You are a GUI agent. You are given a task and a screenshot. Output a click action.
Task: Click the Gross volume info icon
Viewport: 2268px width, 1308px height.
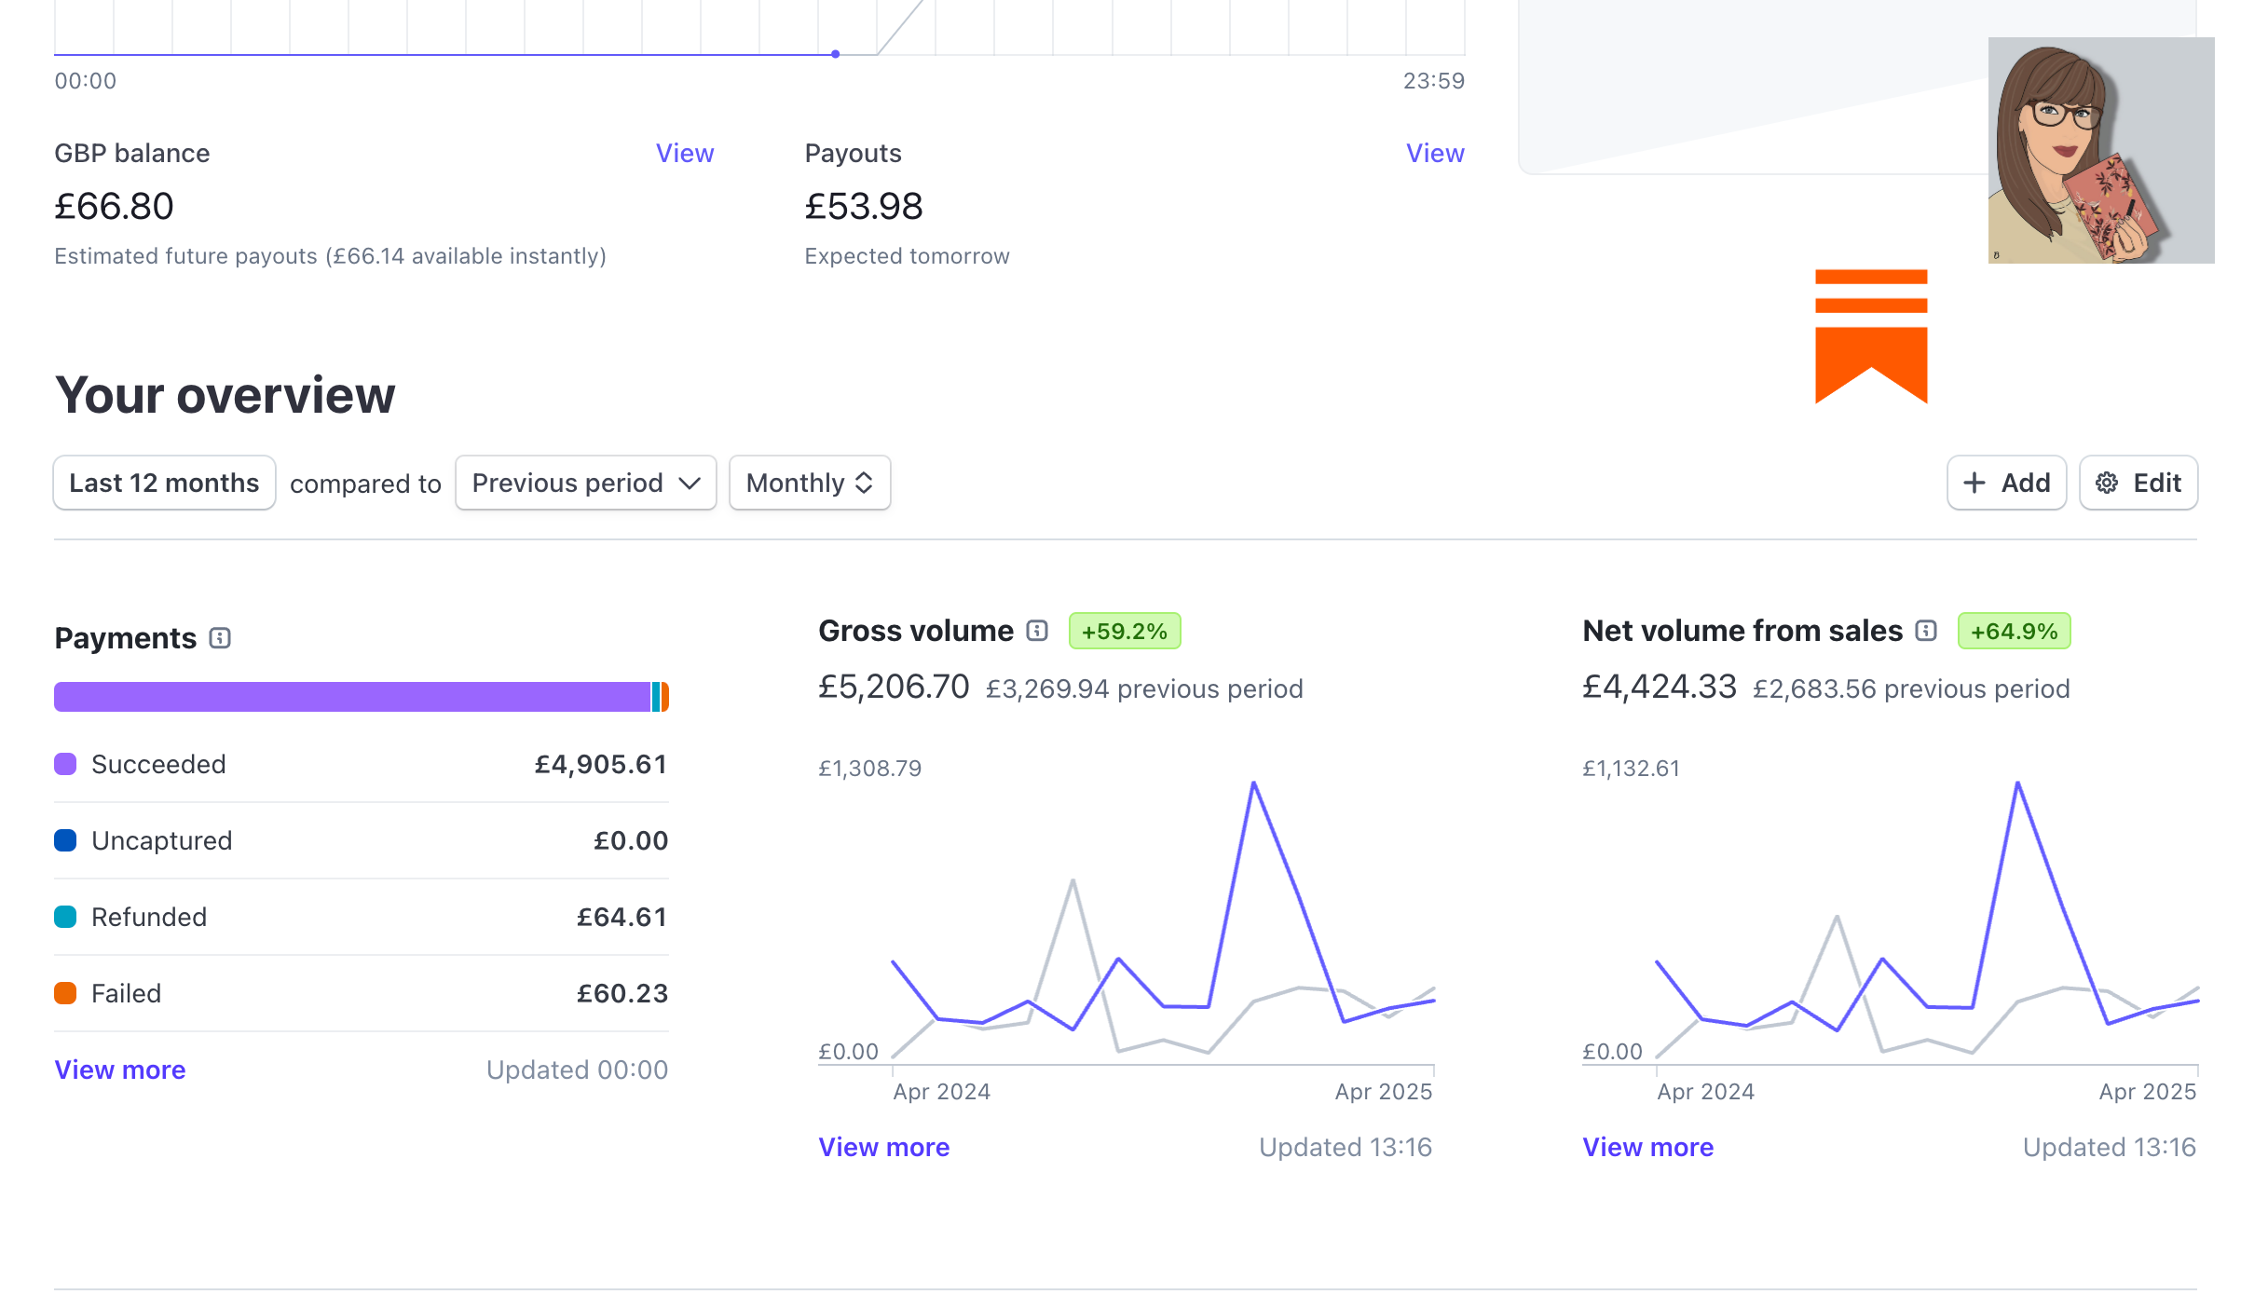[x=1037, y=631]
